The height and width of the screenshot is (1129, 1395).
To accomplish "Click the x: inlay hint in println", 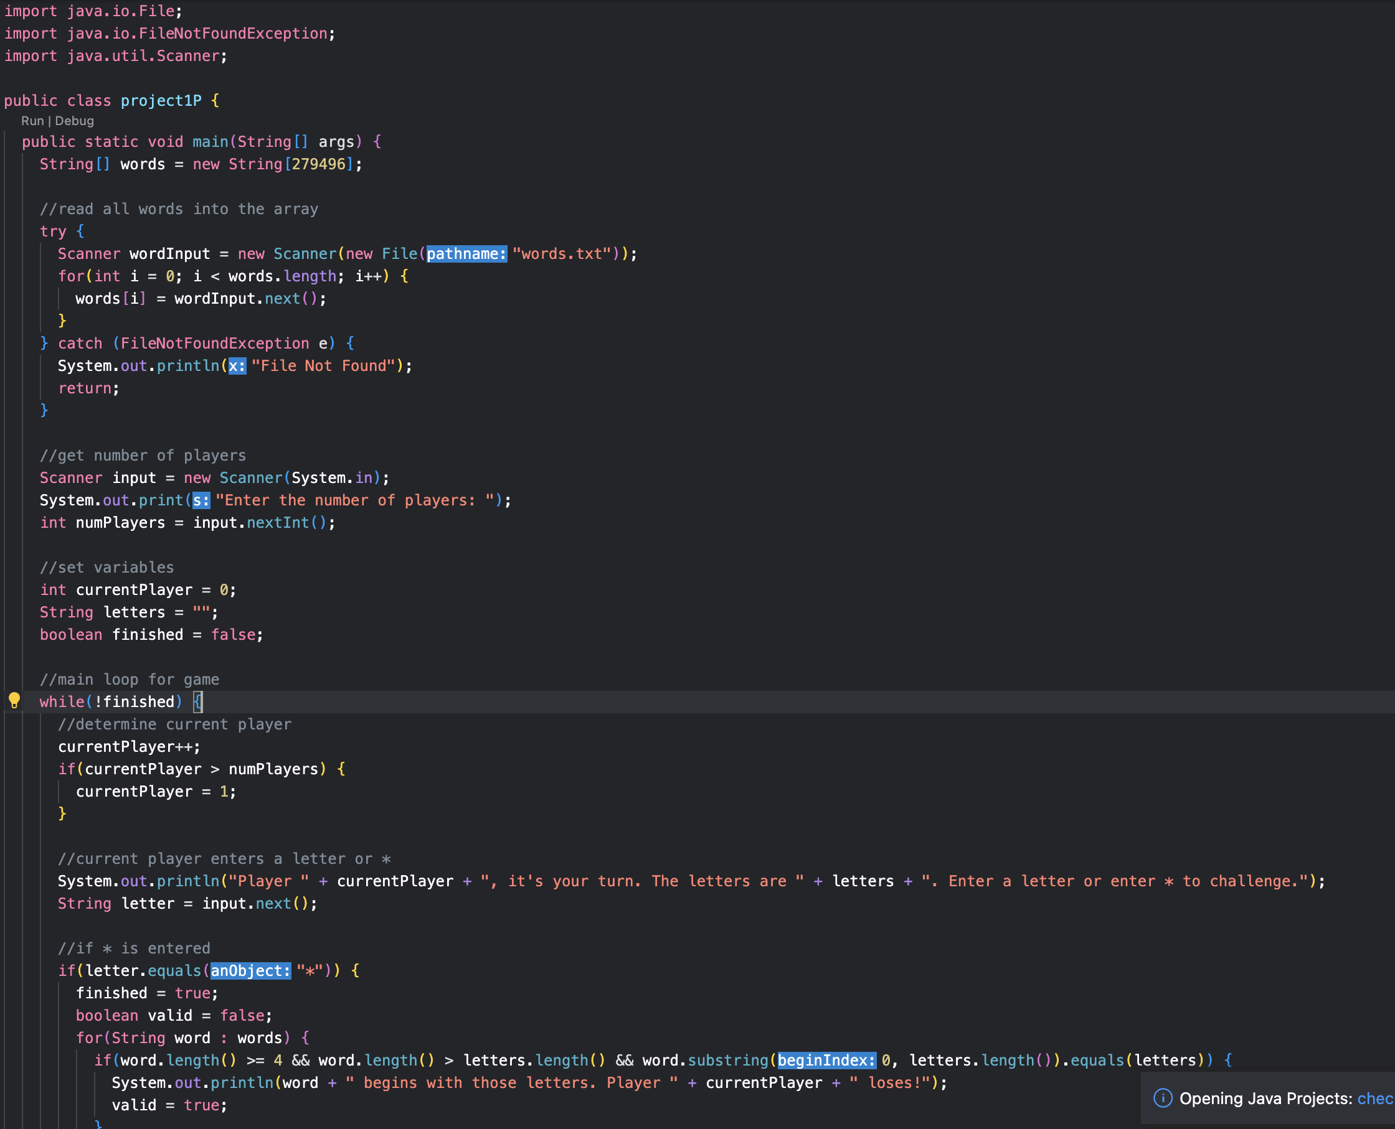I will coord(237,365).
